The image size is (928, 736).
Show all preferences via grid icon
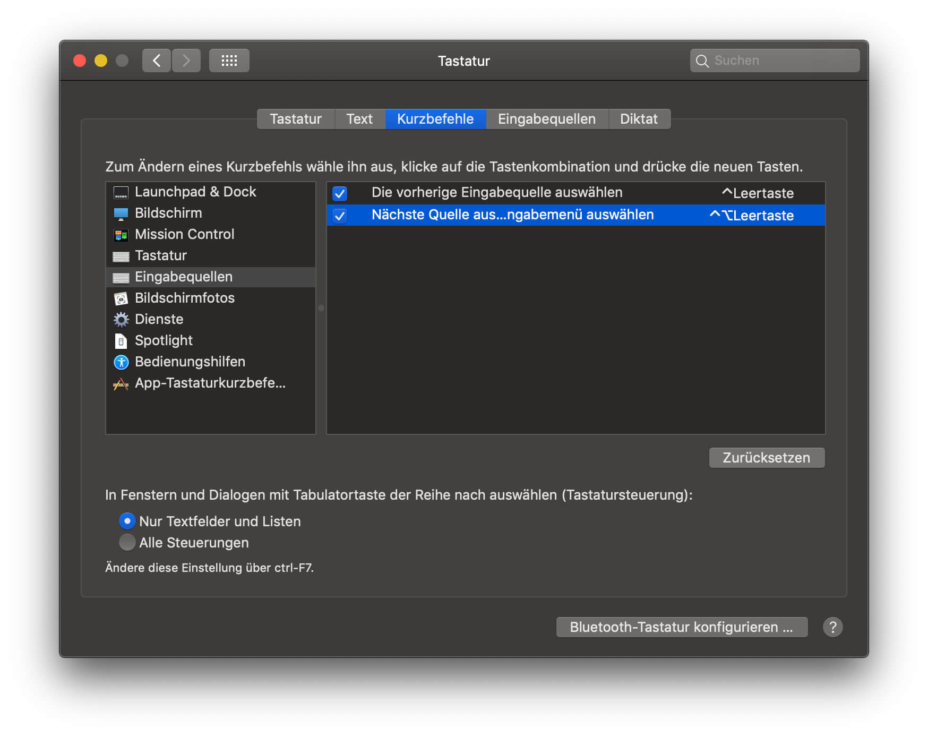click(229, 61)
